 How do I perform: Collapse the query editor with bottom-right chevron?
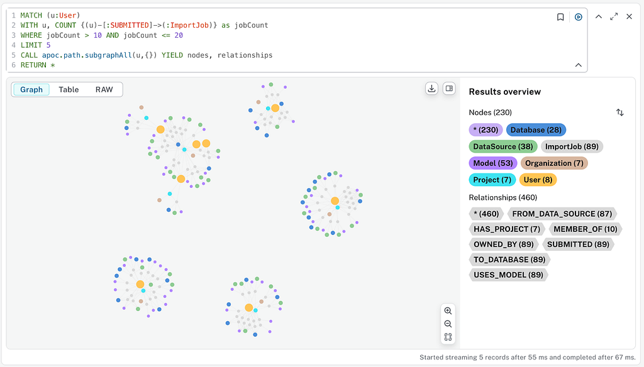[578, 65]
